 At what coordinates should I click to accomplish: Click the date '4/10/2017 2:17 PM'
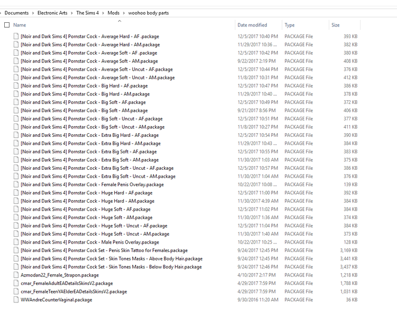point(257,275)
